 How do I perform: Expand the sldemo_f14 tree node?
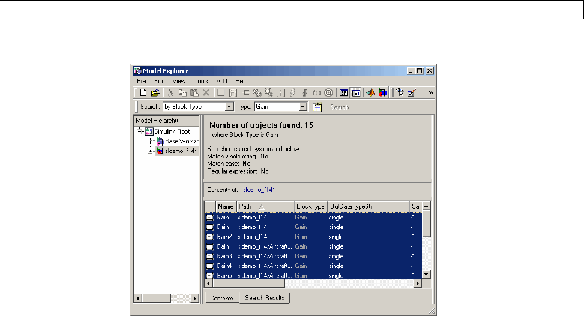[x=150, y=151]
